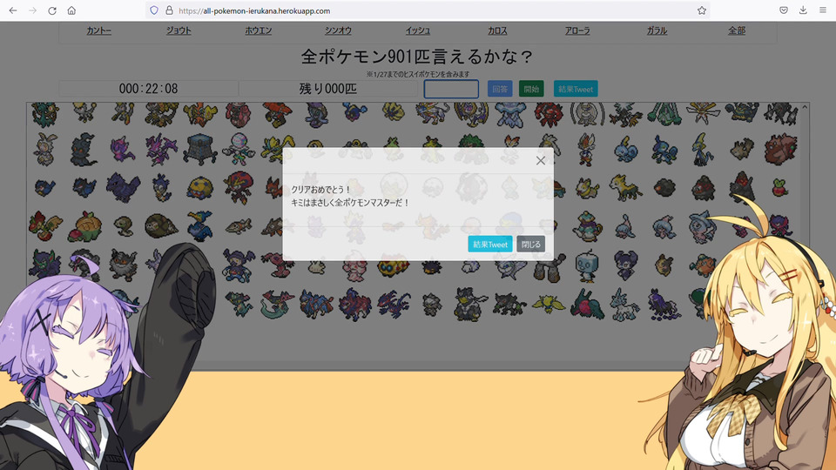
Task: Open the Pocket save icon
Action: [x=784, y=10]
